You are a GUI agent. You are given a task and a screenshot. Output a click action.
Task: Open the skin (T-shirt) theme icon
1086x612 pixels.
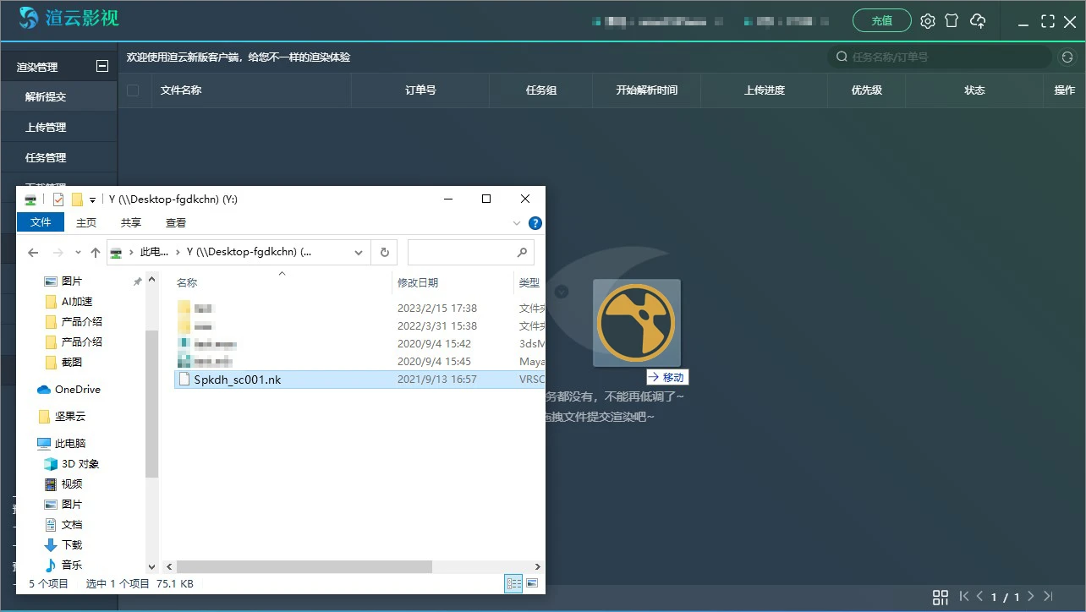[x=952, y=21]
